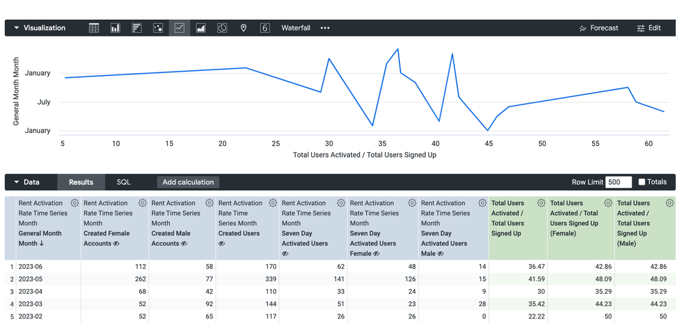Open gear menu for Created Female Accounts column
Viewport: 687px width, 324px height.
click(x=142, y=203)
